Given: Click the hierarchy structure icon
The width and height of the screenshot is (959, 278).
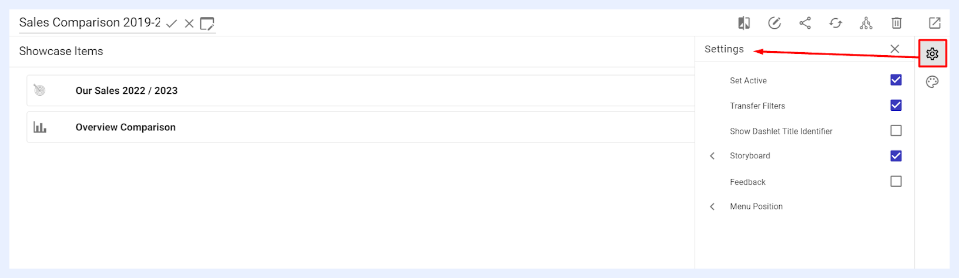Looking at the screenshot, I should click(866, 23).
